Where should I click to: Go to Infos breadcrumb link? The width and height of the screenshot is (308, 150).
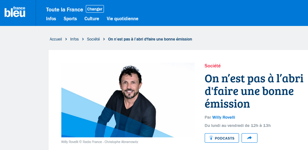(x=74, y=39)
